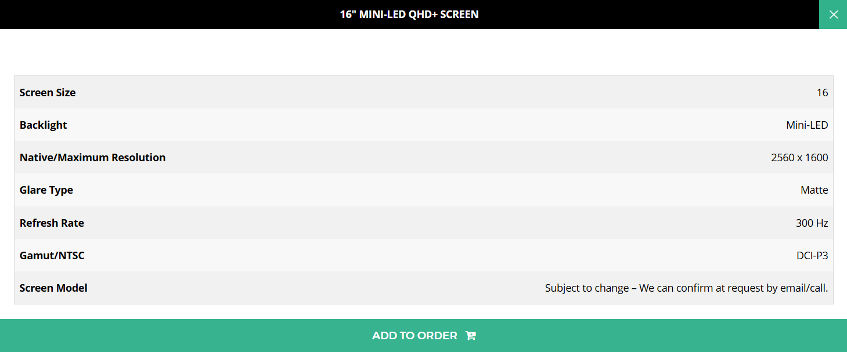Click the 2560 x 1600 resolution value

tap(799, 157)
